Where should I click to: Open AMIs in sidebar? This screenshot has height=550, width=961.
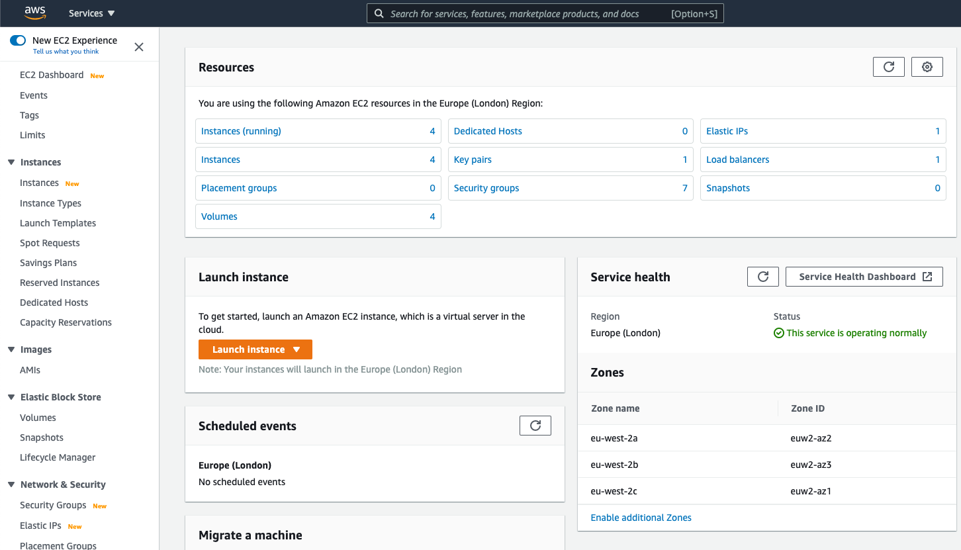coord(30,370)
